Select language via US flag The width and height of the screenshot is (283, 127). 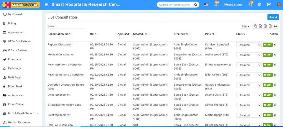point(206,5)
